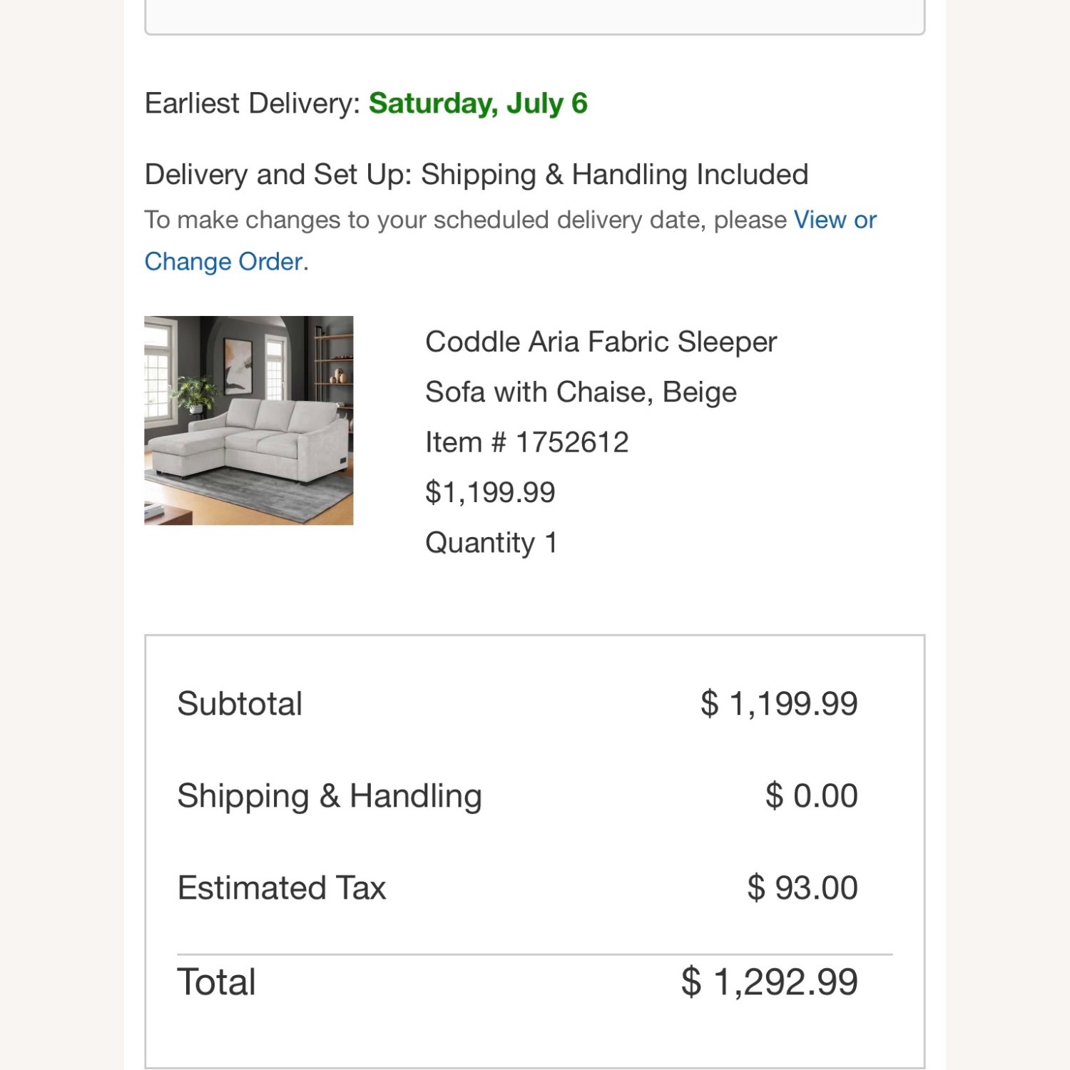Image resolution: width=1070 pixels, height=1070 pixels.
Task: Select the sofa product thumbnail image
Action: point(248,421)
